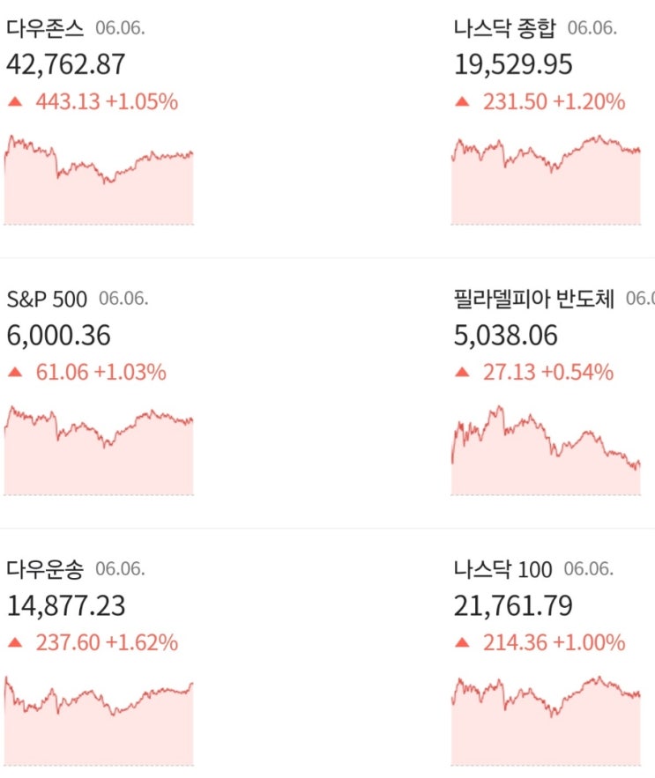Open the 다우존스 index details

(x=45, y=28)
